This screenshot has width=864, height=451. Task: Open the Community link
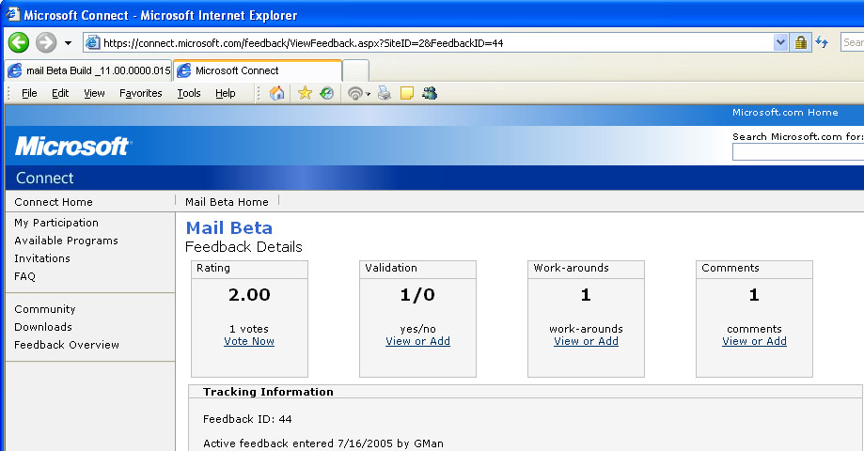click(44, 309)
